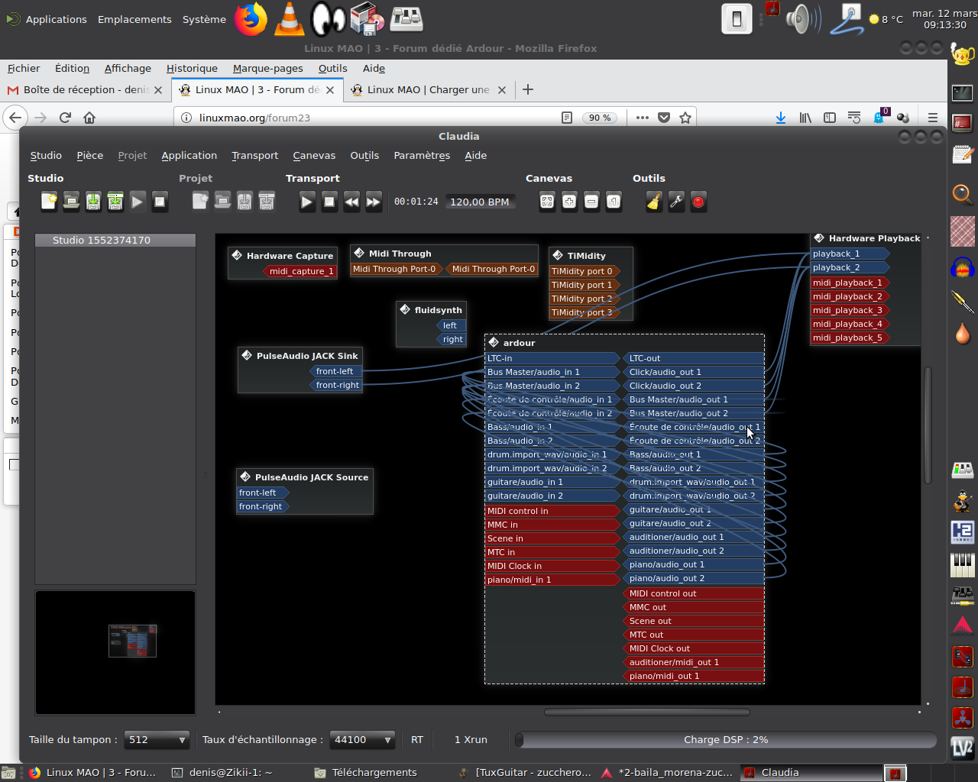978x782 pixels.
Task: Fast-forward the transport
Action: click(374, 202)
